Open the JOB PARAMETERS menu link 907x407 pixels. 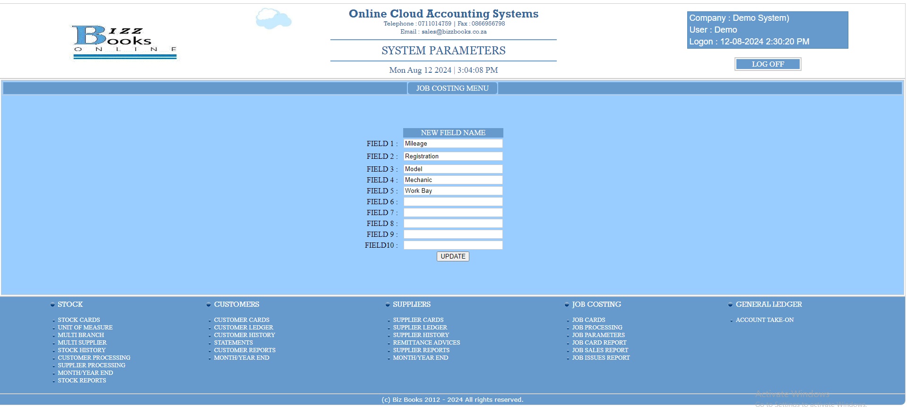[598, 335]
